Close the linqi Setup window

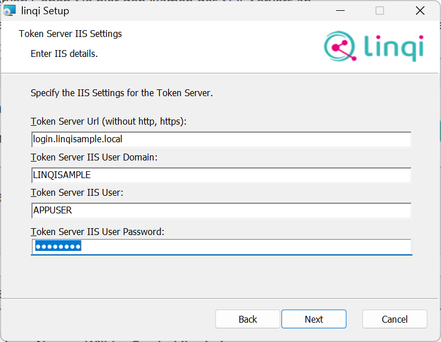pyautogui.click(x=420, y=11)
